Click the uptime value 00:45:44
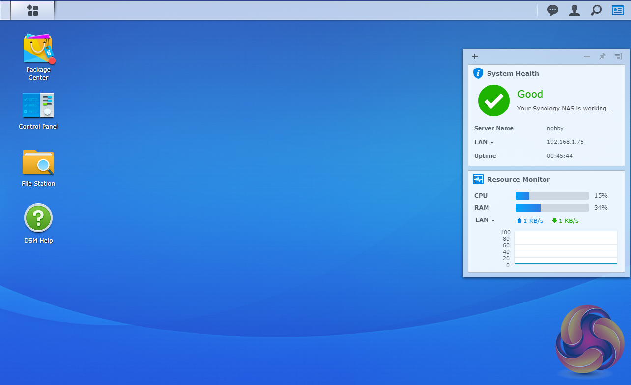This screenshot has width=631, height=385. (x=560, y=156)
